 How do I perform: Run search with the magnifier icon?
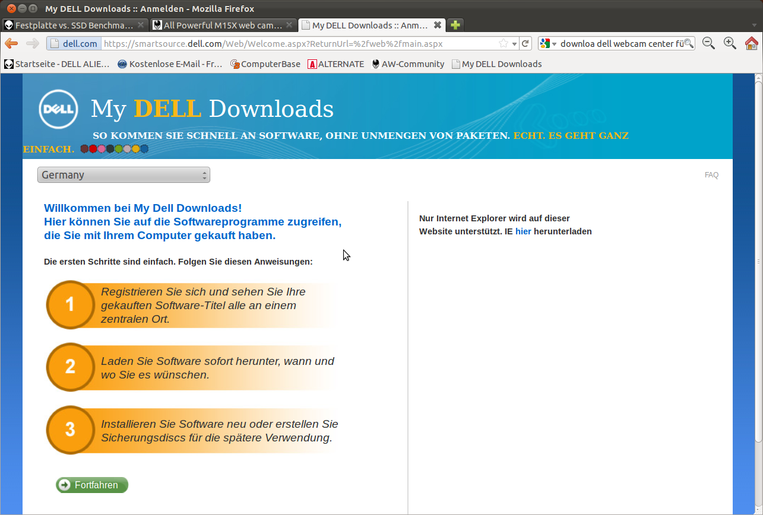coord(689,43)
